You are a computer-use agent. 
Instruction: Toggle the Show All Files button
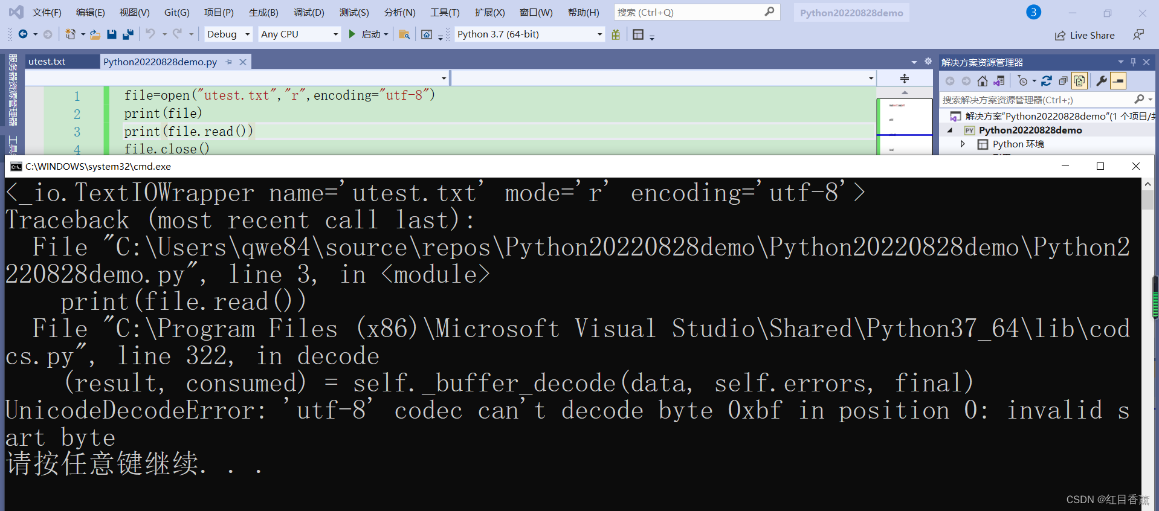click(x=1080, y=81)
